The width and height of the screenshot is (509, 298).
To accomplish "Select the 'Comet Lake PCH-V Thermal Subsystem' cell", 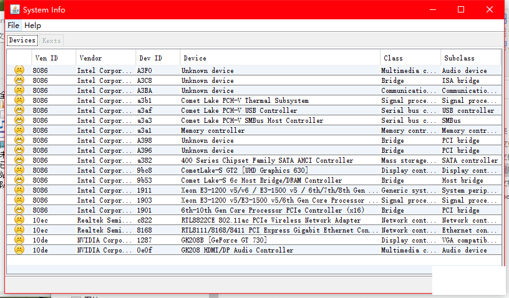I will click(x=245, y=100).
